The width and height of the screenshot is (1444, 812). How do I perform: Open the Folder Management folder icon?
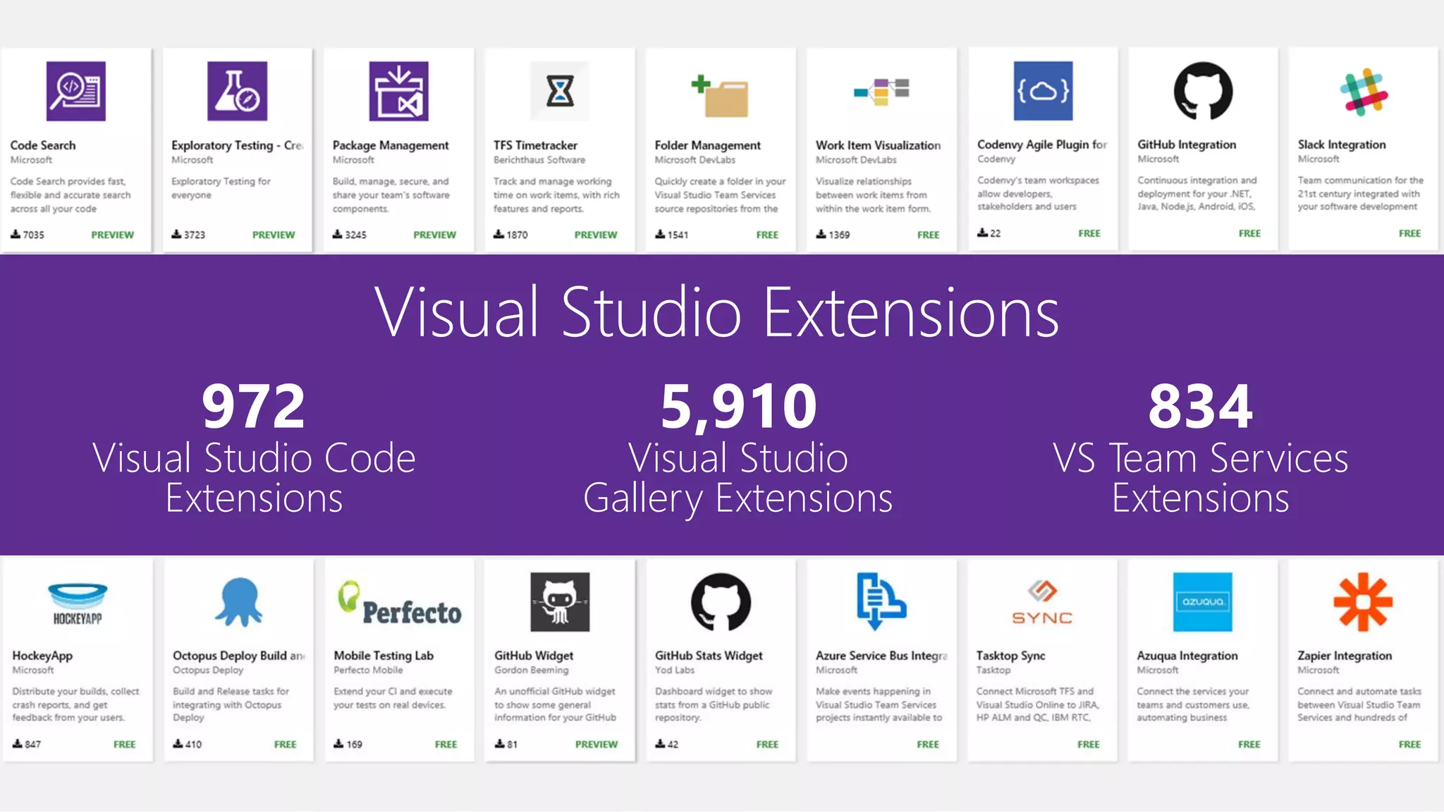click(x=720, y=95)
